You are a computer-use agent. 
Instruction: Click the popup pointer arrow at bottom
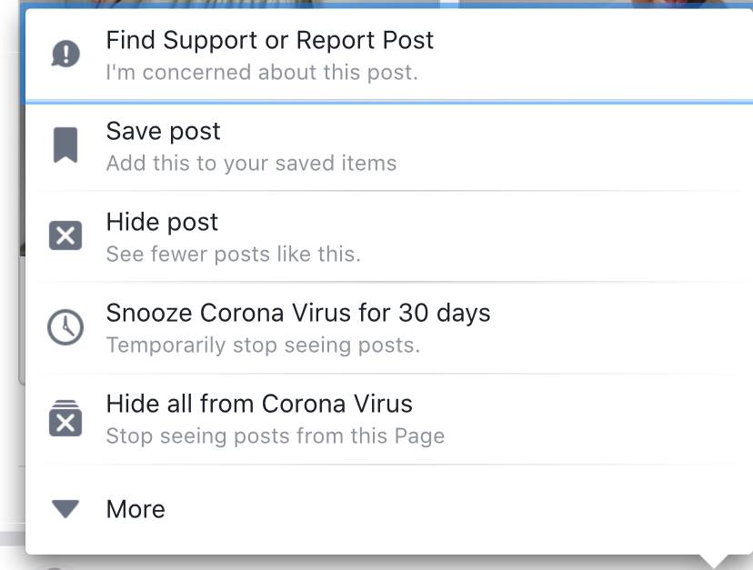[x=714, y=561]
